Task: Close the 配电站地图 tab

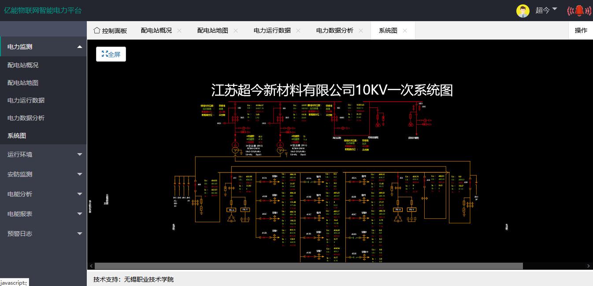Action: (236, 30)
